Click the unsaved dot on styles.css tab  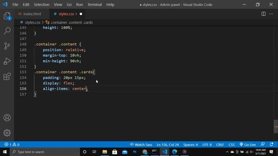pos(81,14)
